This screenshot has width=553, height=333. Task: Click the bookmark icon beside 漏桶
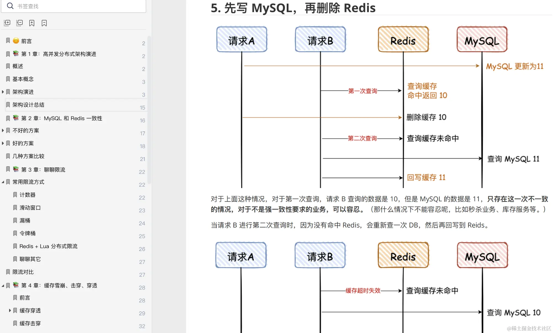point(15,220)
